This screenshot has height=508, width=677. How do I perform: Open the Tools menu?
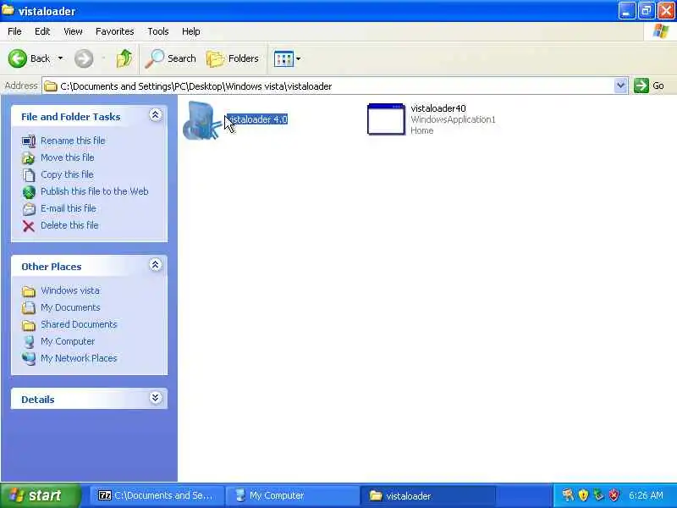coord(158,31)
